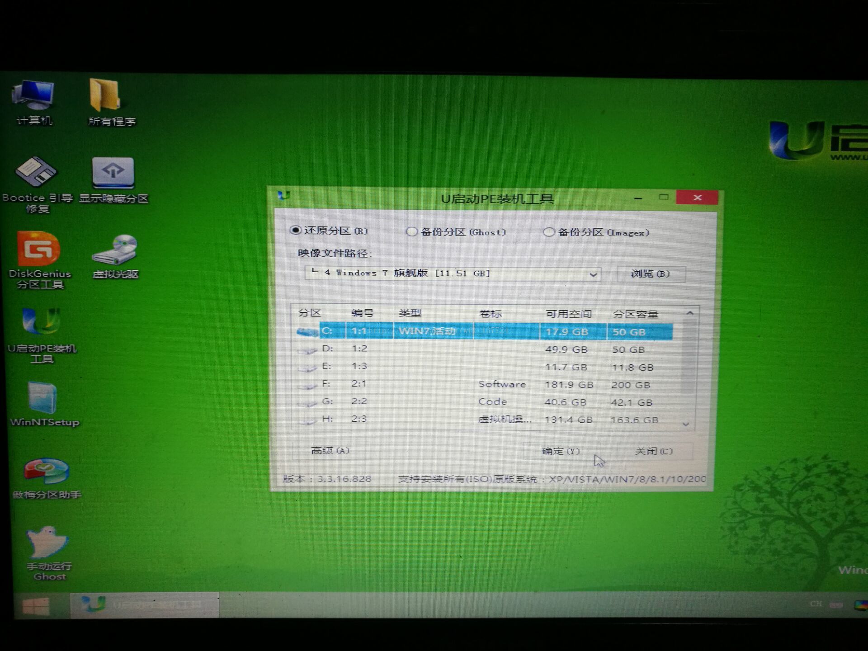Open the 计算机 desktop icon
Image resolution: width=868 pixels, height=651 pixels.
click(34, 102)
